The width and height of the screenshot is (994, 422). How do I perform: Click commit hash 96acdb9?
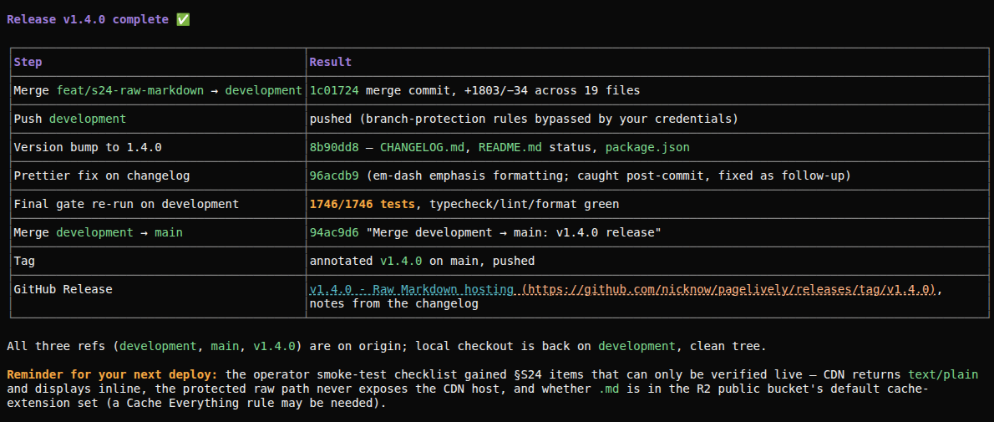334,175
